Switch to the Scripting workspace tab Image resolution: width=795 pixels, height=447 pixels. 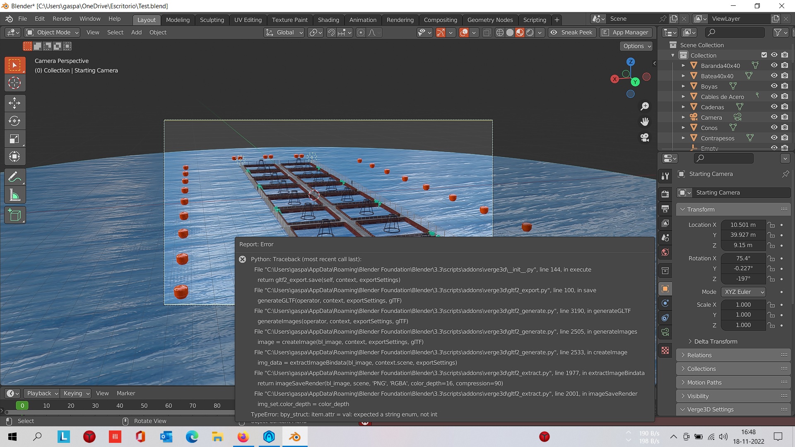tap(535, 20)
